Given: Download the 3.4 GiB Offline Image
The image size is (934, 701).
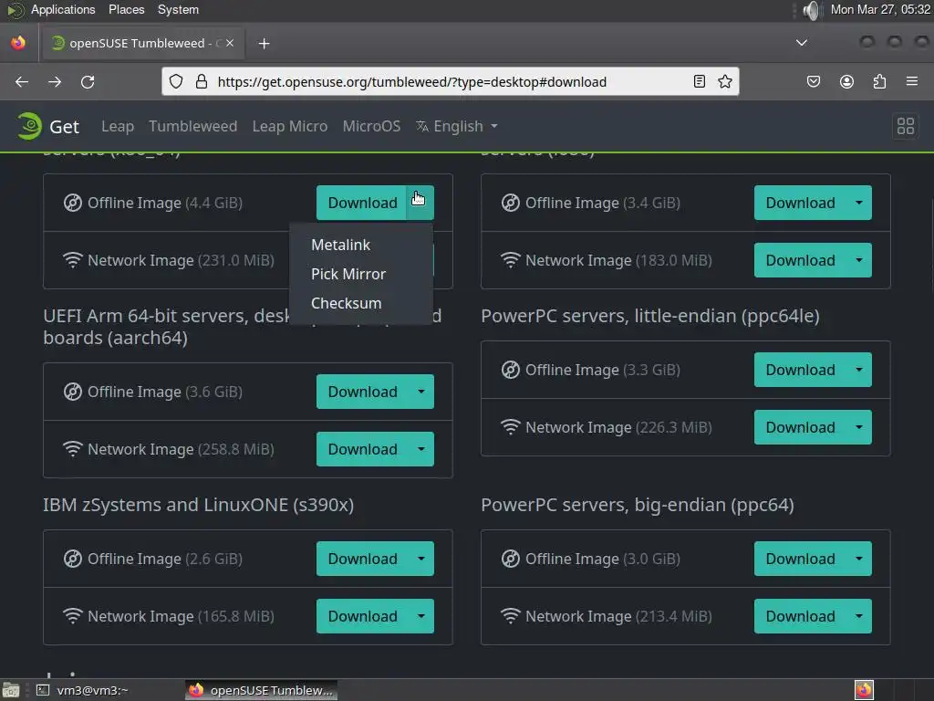Looking at the screenshot, I should (x=800, y=203).
